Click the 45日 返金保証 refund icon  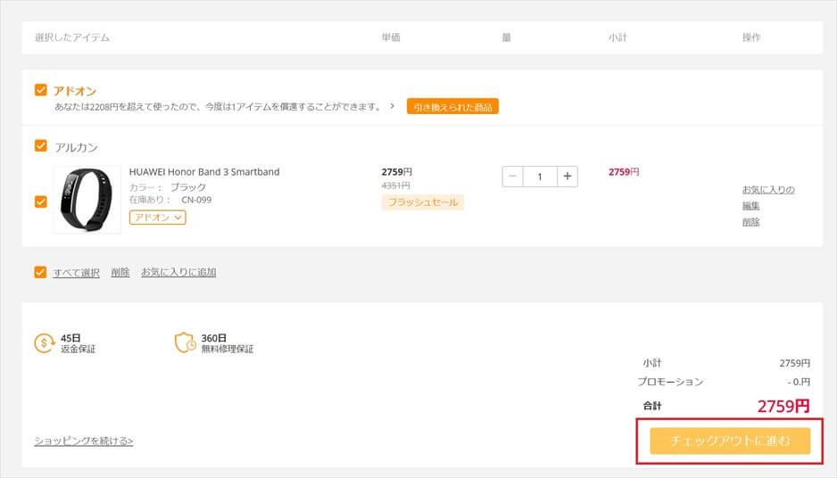pos(45,343)
